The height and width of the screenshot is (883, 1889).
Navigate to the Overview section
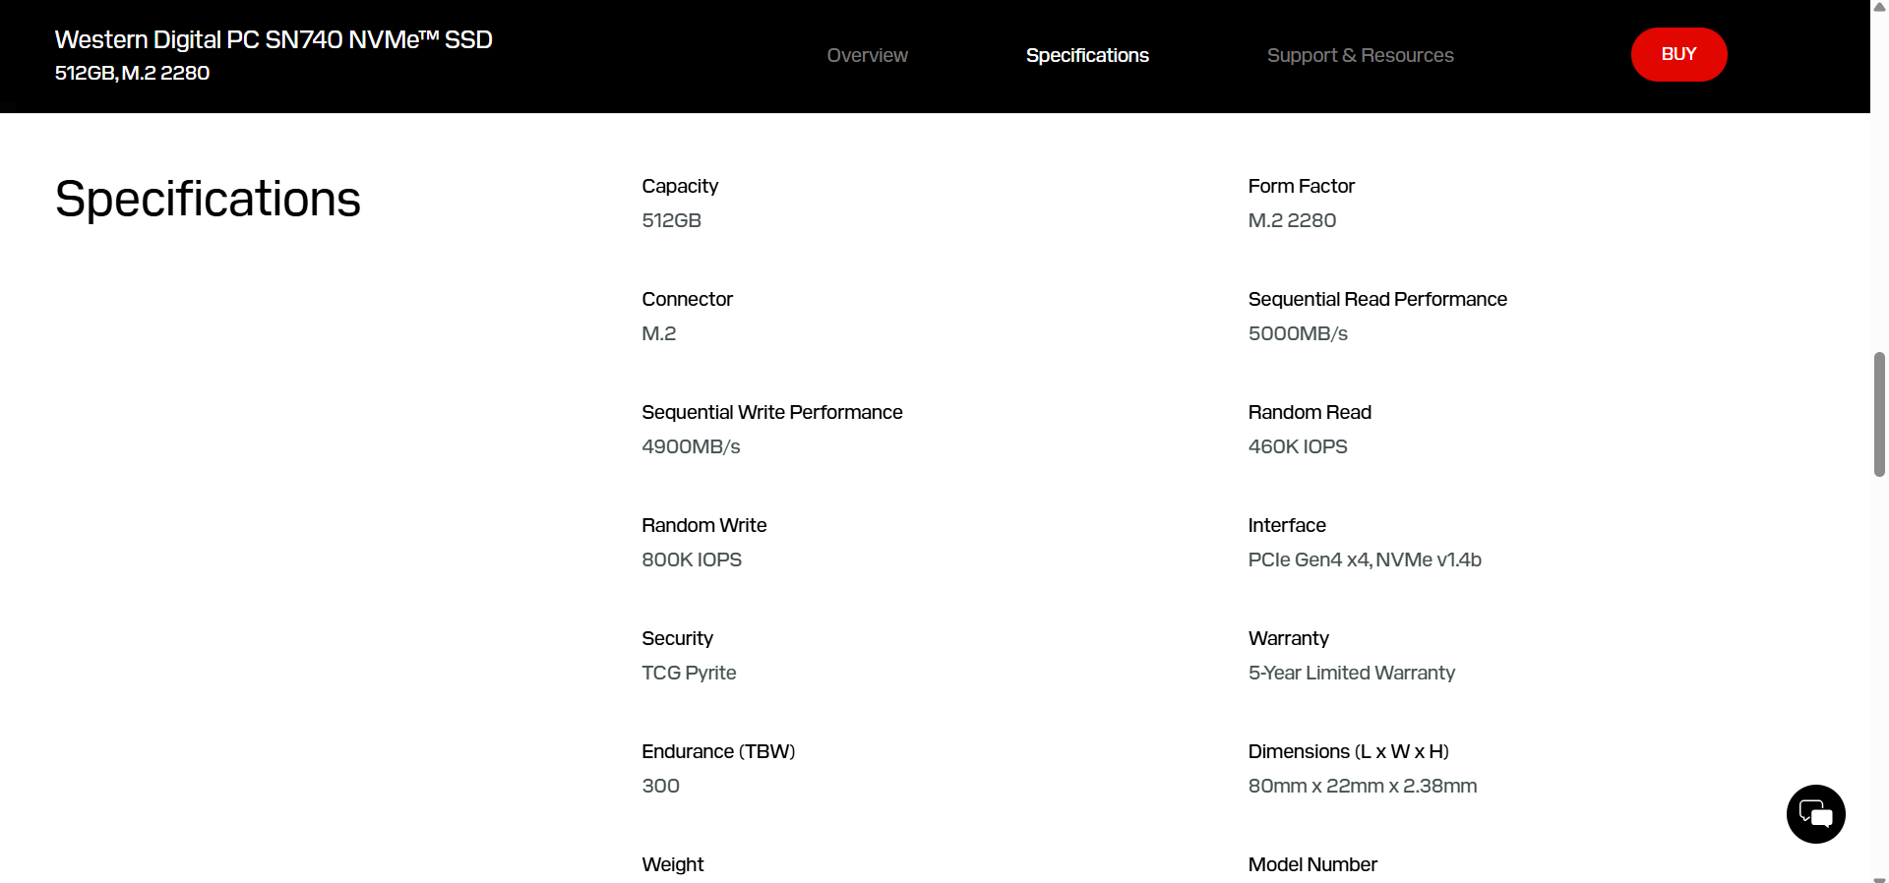click(x=867, y=55)
